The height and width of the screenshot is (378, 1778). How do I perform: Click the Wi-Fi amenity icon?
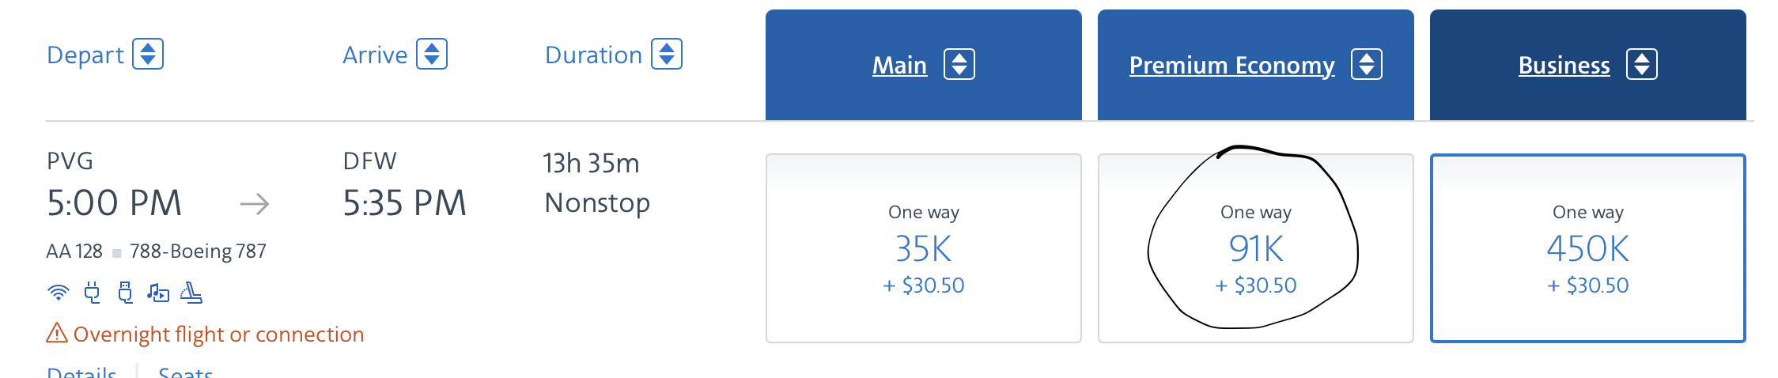point(59,293)
